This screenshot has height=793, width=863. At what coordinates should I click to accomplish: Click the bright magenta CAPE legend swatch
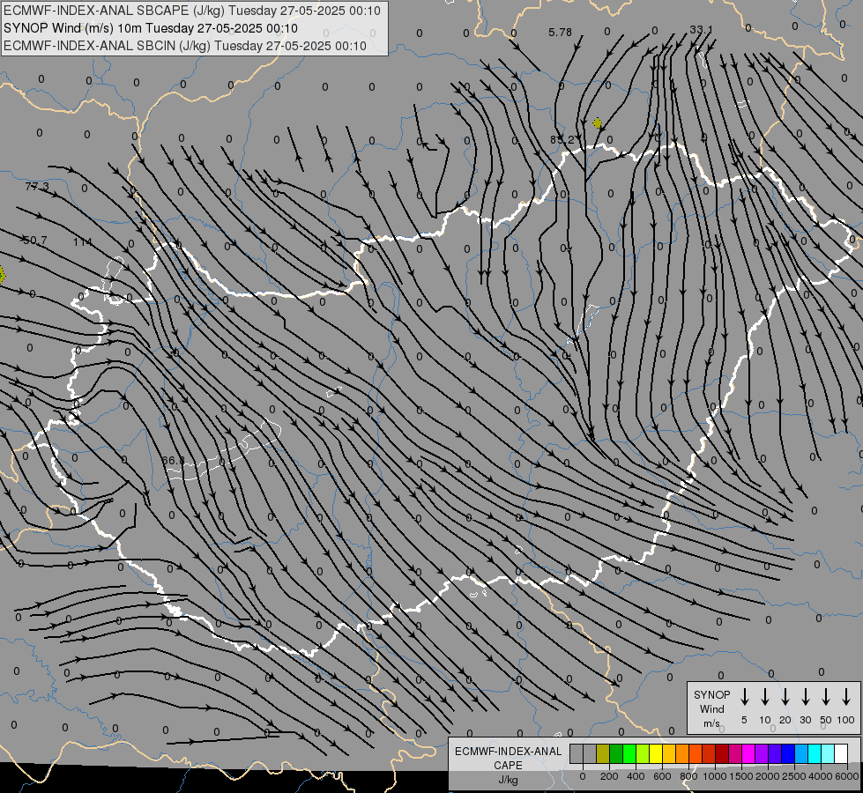(748, 753)
